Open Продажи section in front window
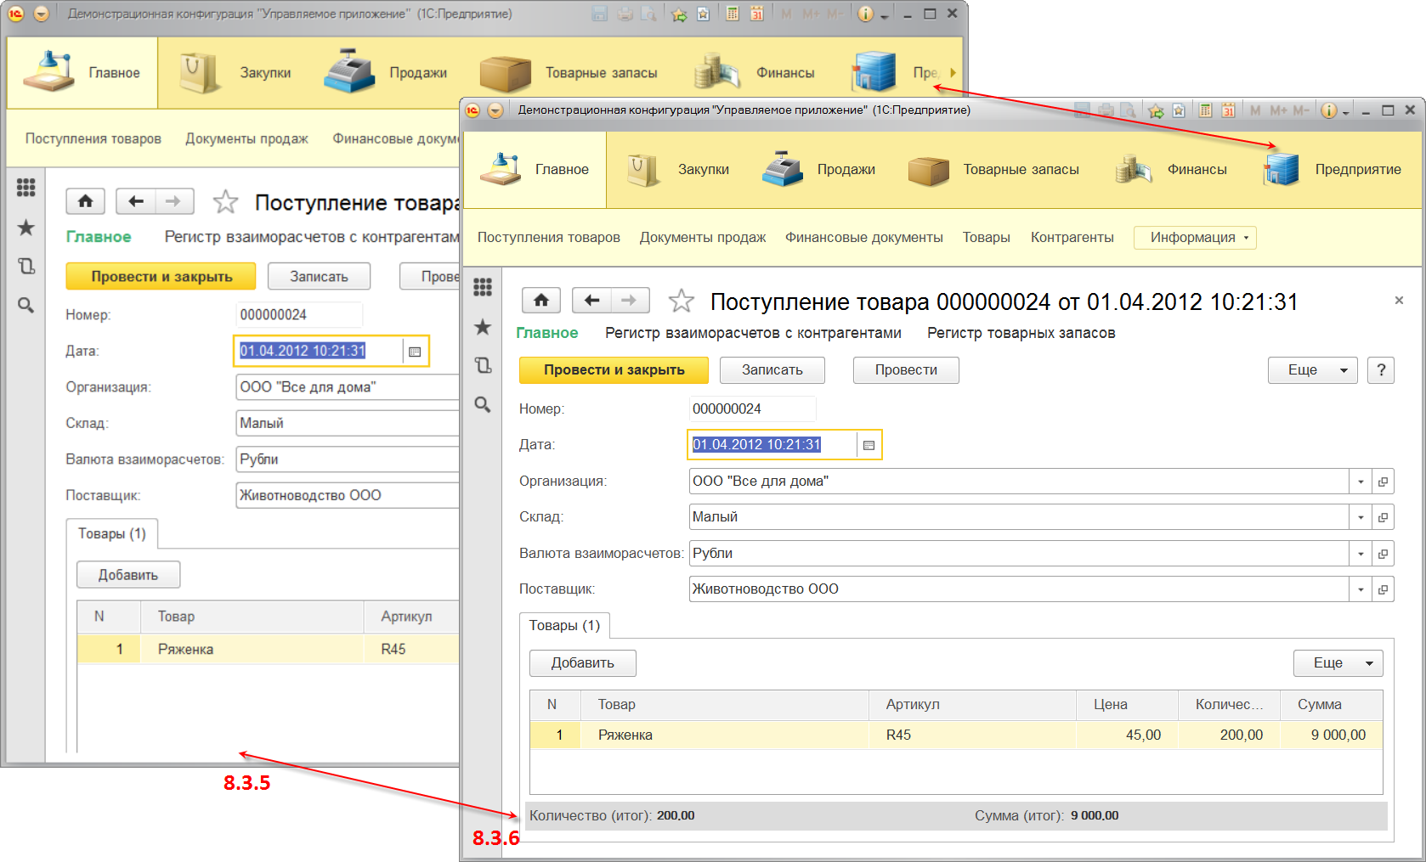 point(818,170)
